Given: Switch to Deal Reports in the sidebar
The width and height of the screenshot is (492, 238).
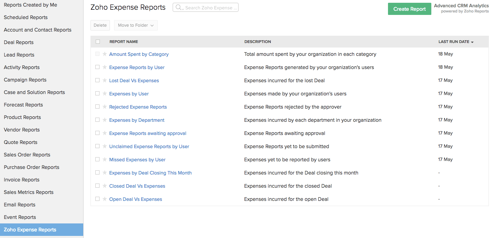Looking at the screenshot, I should [18, 42].
